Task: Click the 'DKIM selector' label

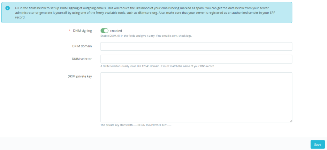Action: click(x=82, y=59)
